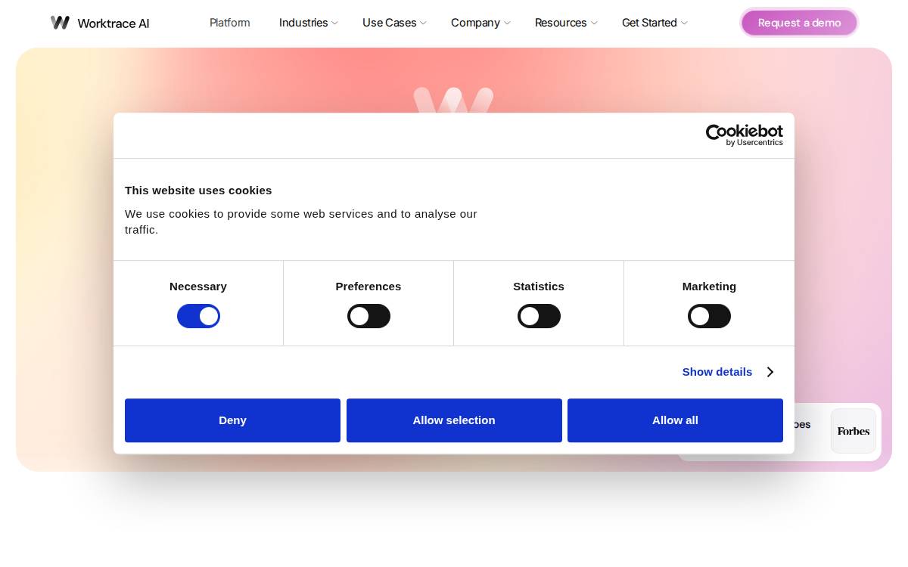
Task: Expand the Get Started dropdown menu
Action: pos(655,23)
